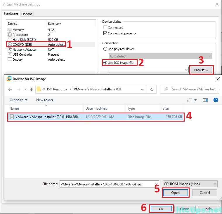Image resolution: width=222 pixels, height=214 pixels.
Task: Refresh the folder listing
Action: 152,89
